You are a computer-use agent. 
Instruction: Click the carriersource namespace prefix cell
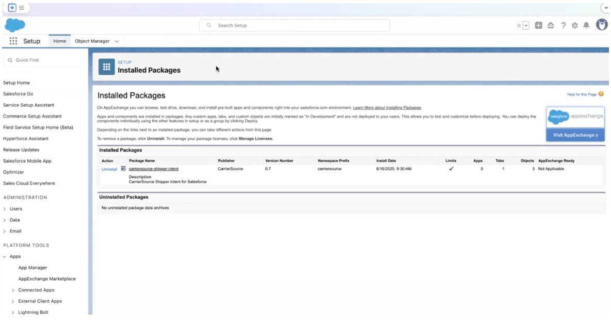click(330, 169)
